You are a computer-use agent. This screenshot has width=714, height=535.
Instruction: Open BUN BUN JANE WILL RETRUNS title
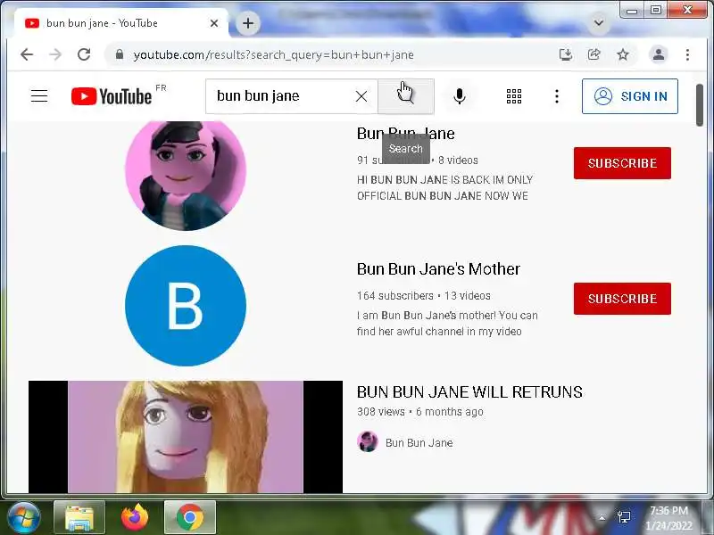[469, 392]
